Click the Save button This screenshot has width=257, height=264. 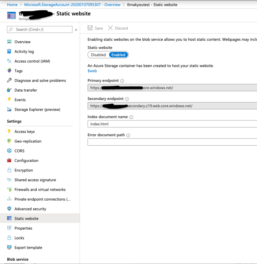(95, 28)
